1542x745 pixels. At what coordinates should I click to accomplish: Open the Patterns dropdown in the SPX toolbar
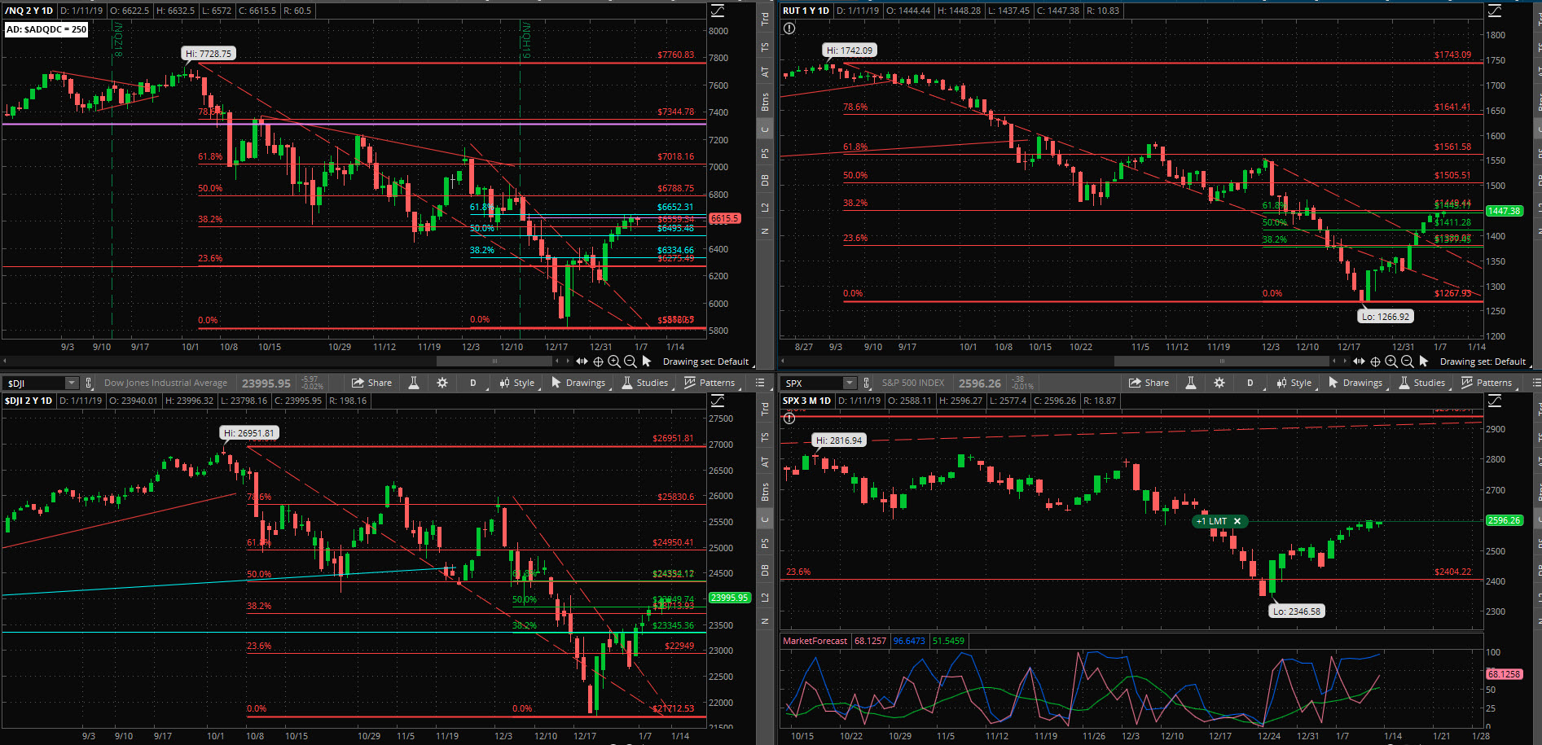click(x=1489, y=383)
